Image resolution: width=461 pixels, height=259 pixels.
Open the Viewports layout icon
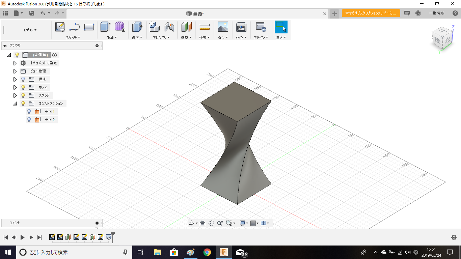tap(264, 223)
